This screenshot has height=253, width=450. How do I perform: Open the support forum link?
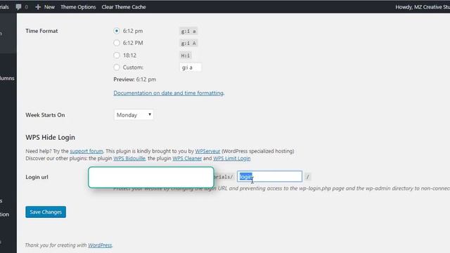pos(86,151)
